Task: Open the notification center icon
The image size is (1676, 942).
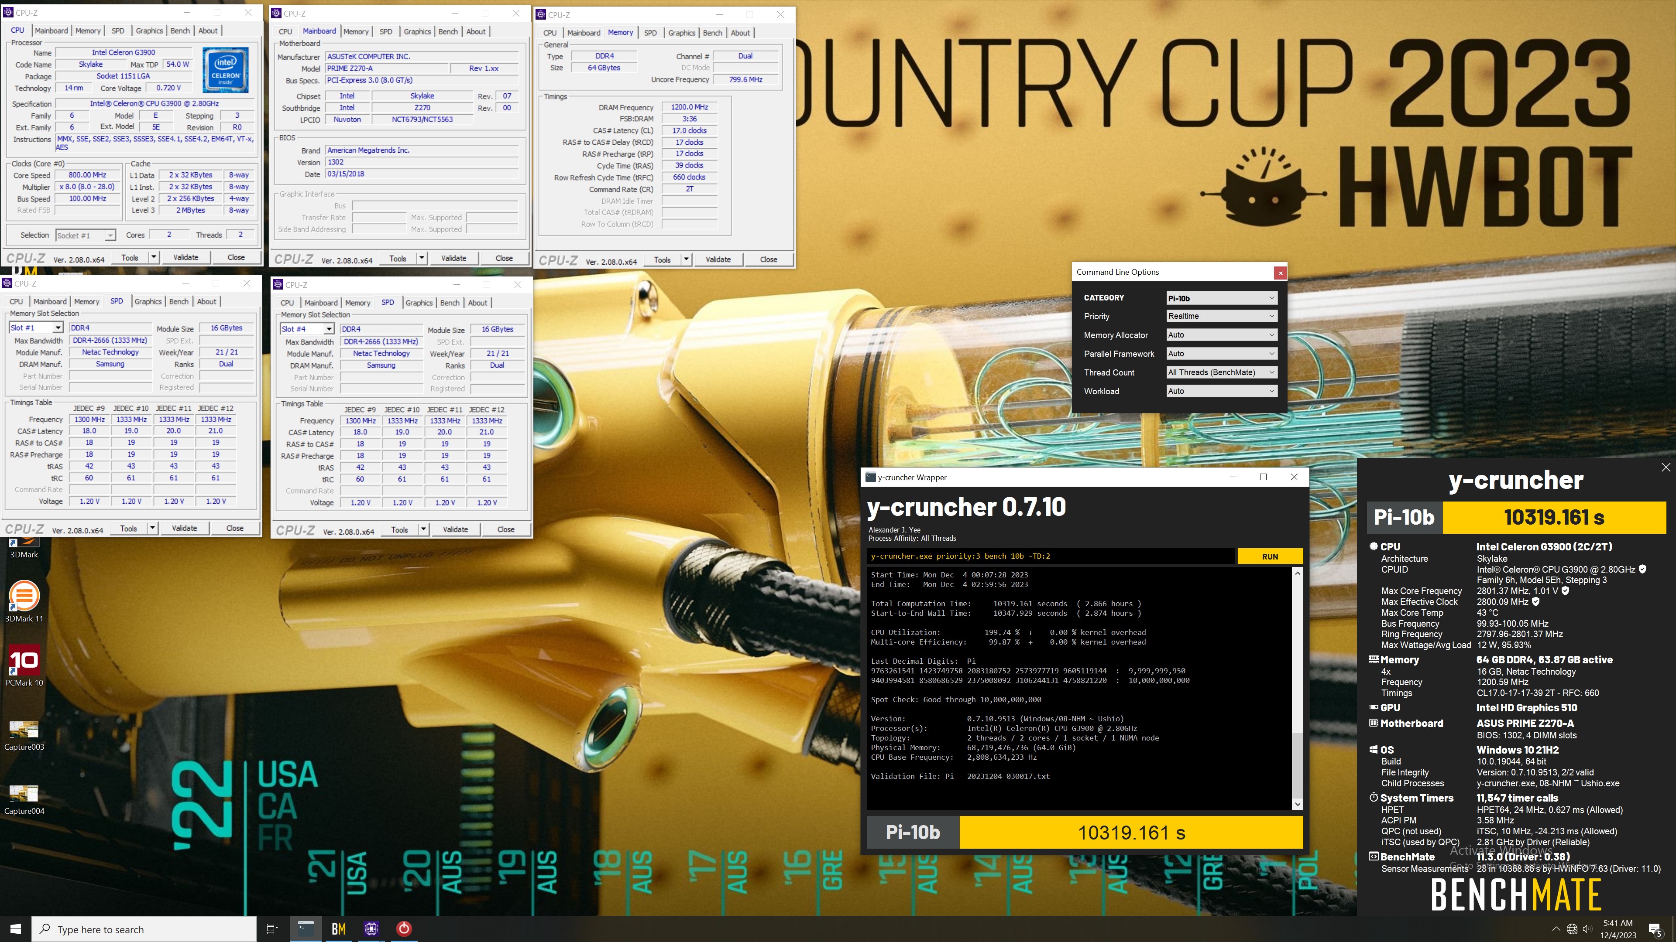Action: [x=1655, y=929]
